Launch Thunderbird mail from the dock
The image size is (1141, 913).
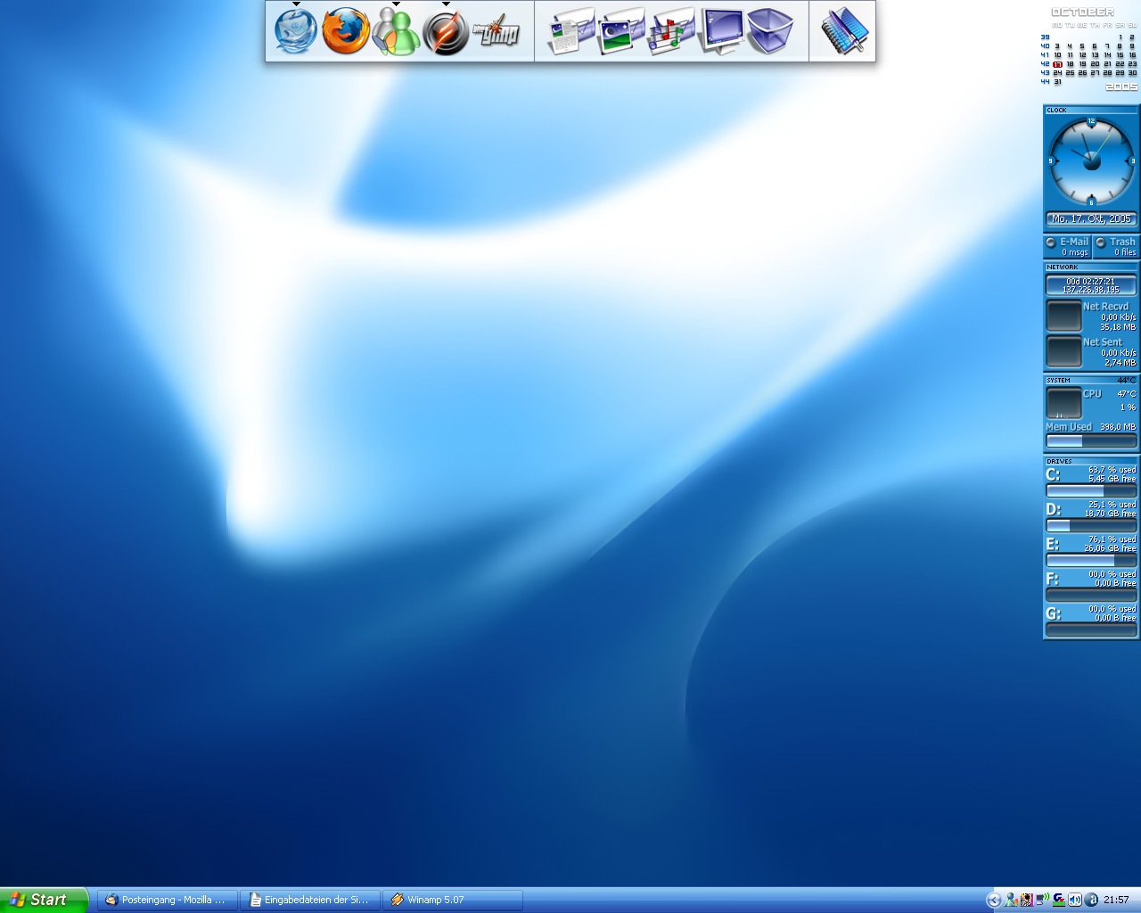[296, 32]
